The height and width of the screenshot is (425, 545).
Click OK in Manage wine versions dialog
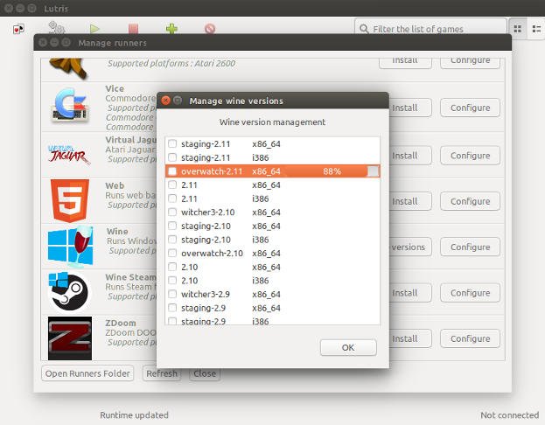348,347
